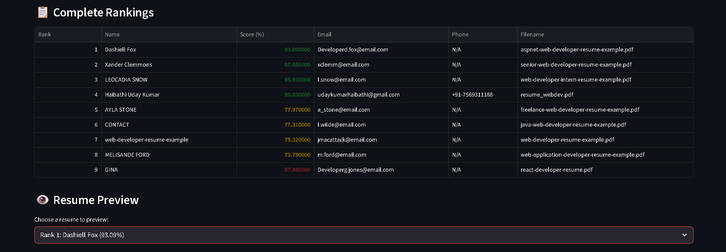The image size is (726, 252).
Task: Select the CONTACT name cell
Action: click(169, 125)
